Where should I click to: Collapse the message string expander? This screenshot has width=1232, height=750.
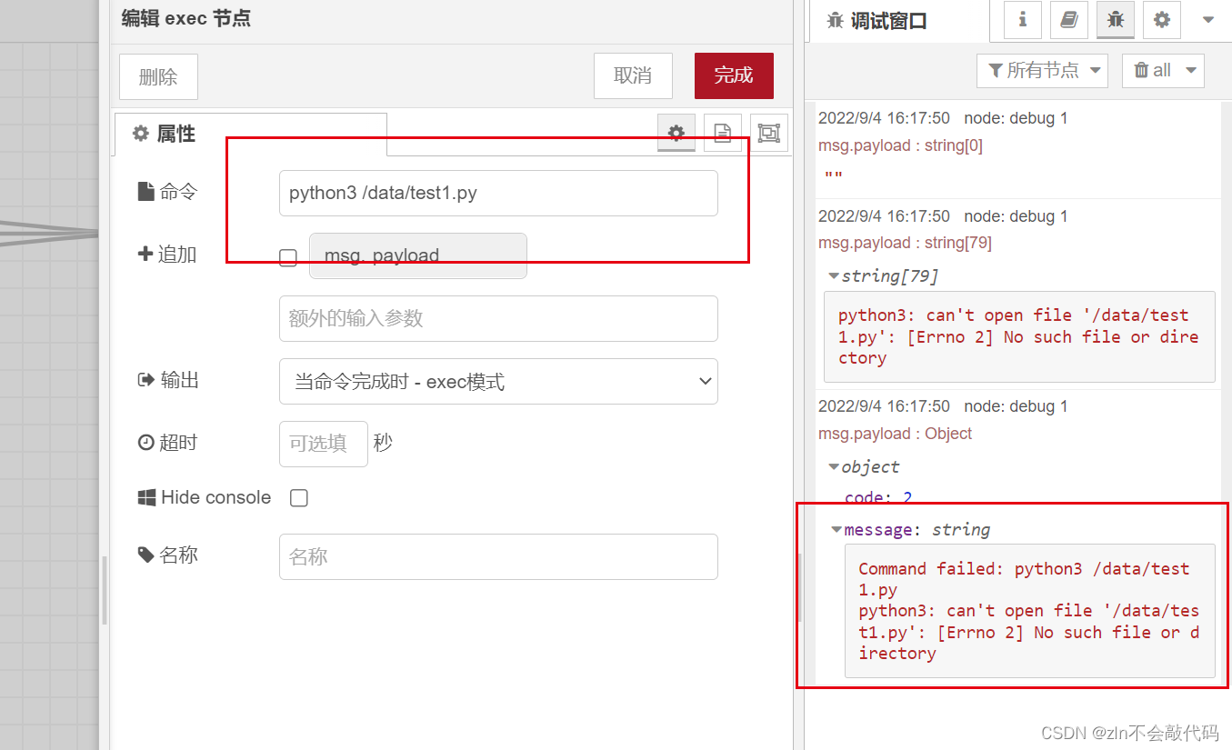835,529
